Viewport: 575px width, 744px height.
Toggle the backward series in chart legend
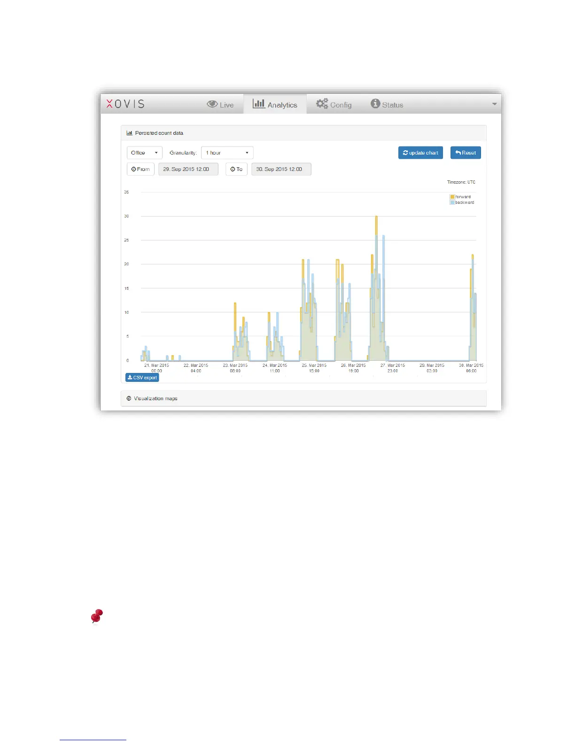pyautogui.click(x=464, y=202)
